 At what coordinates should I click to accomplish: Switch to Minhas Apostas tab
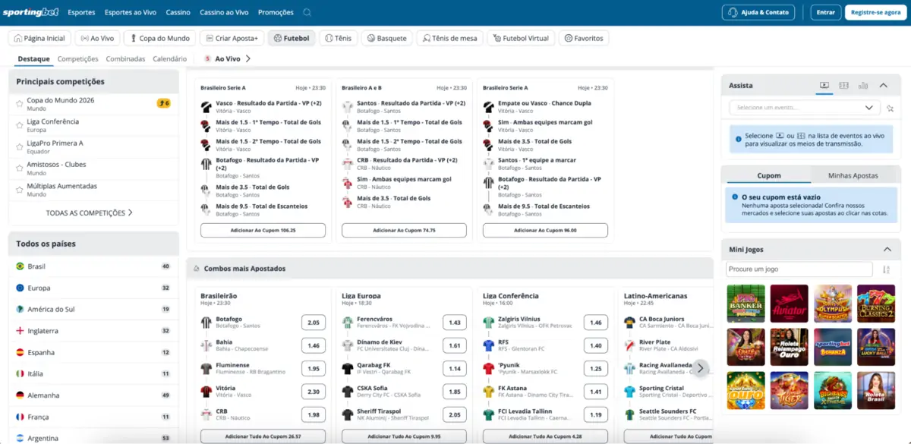point(853,175)
